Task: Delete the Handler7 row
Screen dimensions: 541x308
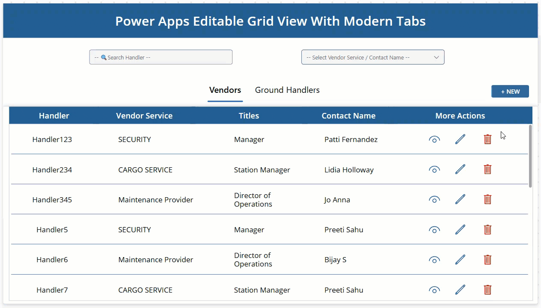Action: pyautogui.click(x=487, y=290)
